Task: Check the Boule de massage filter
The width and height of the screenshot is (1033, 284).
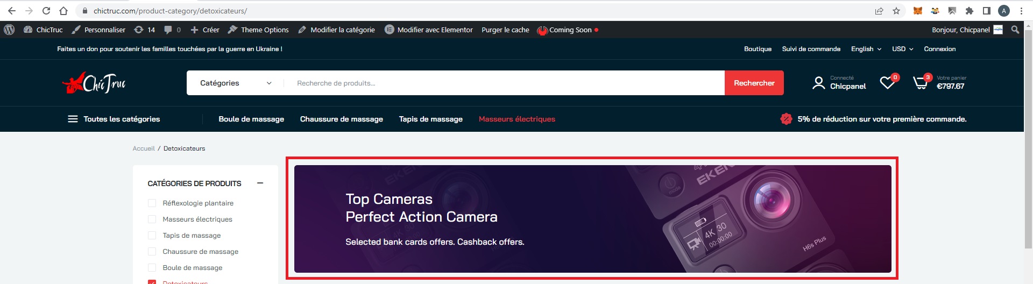Action: point(152,268)
